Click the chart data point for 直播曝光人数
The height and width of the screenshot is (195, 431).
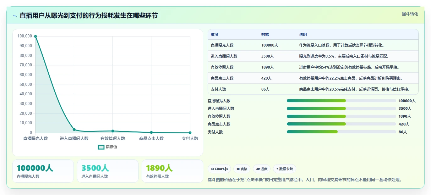pyautogui.click(x=35, y=36)
